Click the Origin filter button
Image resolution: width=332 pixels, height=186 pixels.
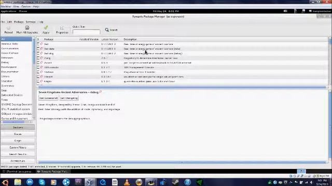(x=18, y=141)
